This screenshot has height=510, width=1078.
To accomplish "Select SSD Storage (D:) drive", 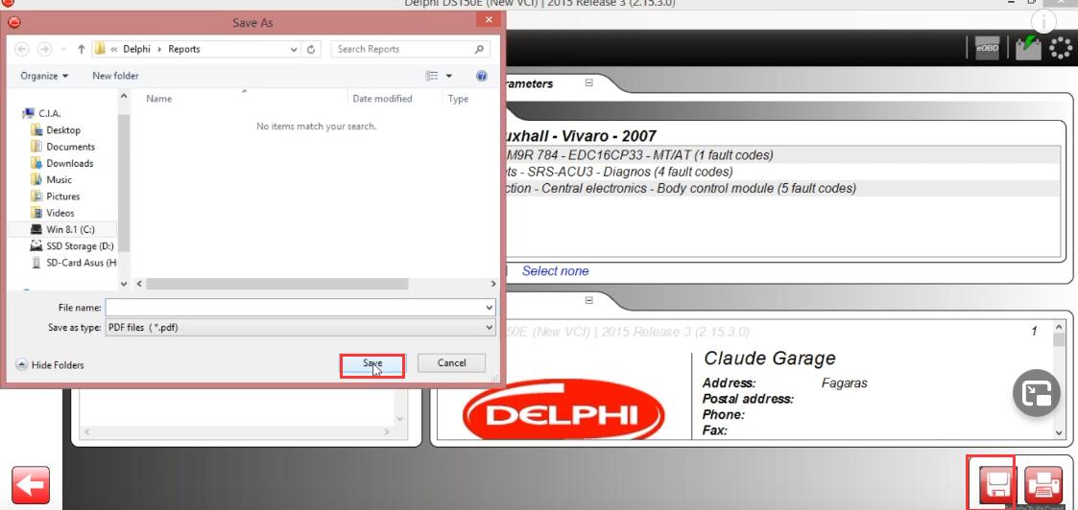I will [73, 245].
